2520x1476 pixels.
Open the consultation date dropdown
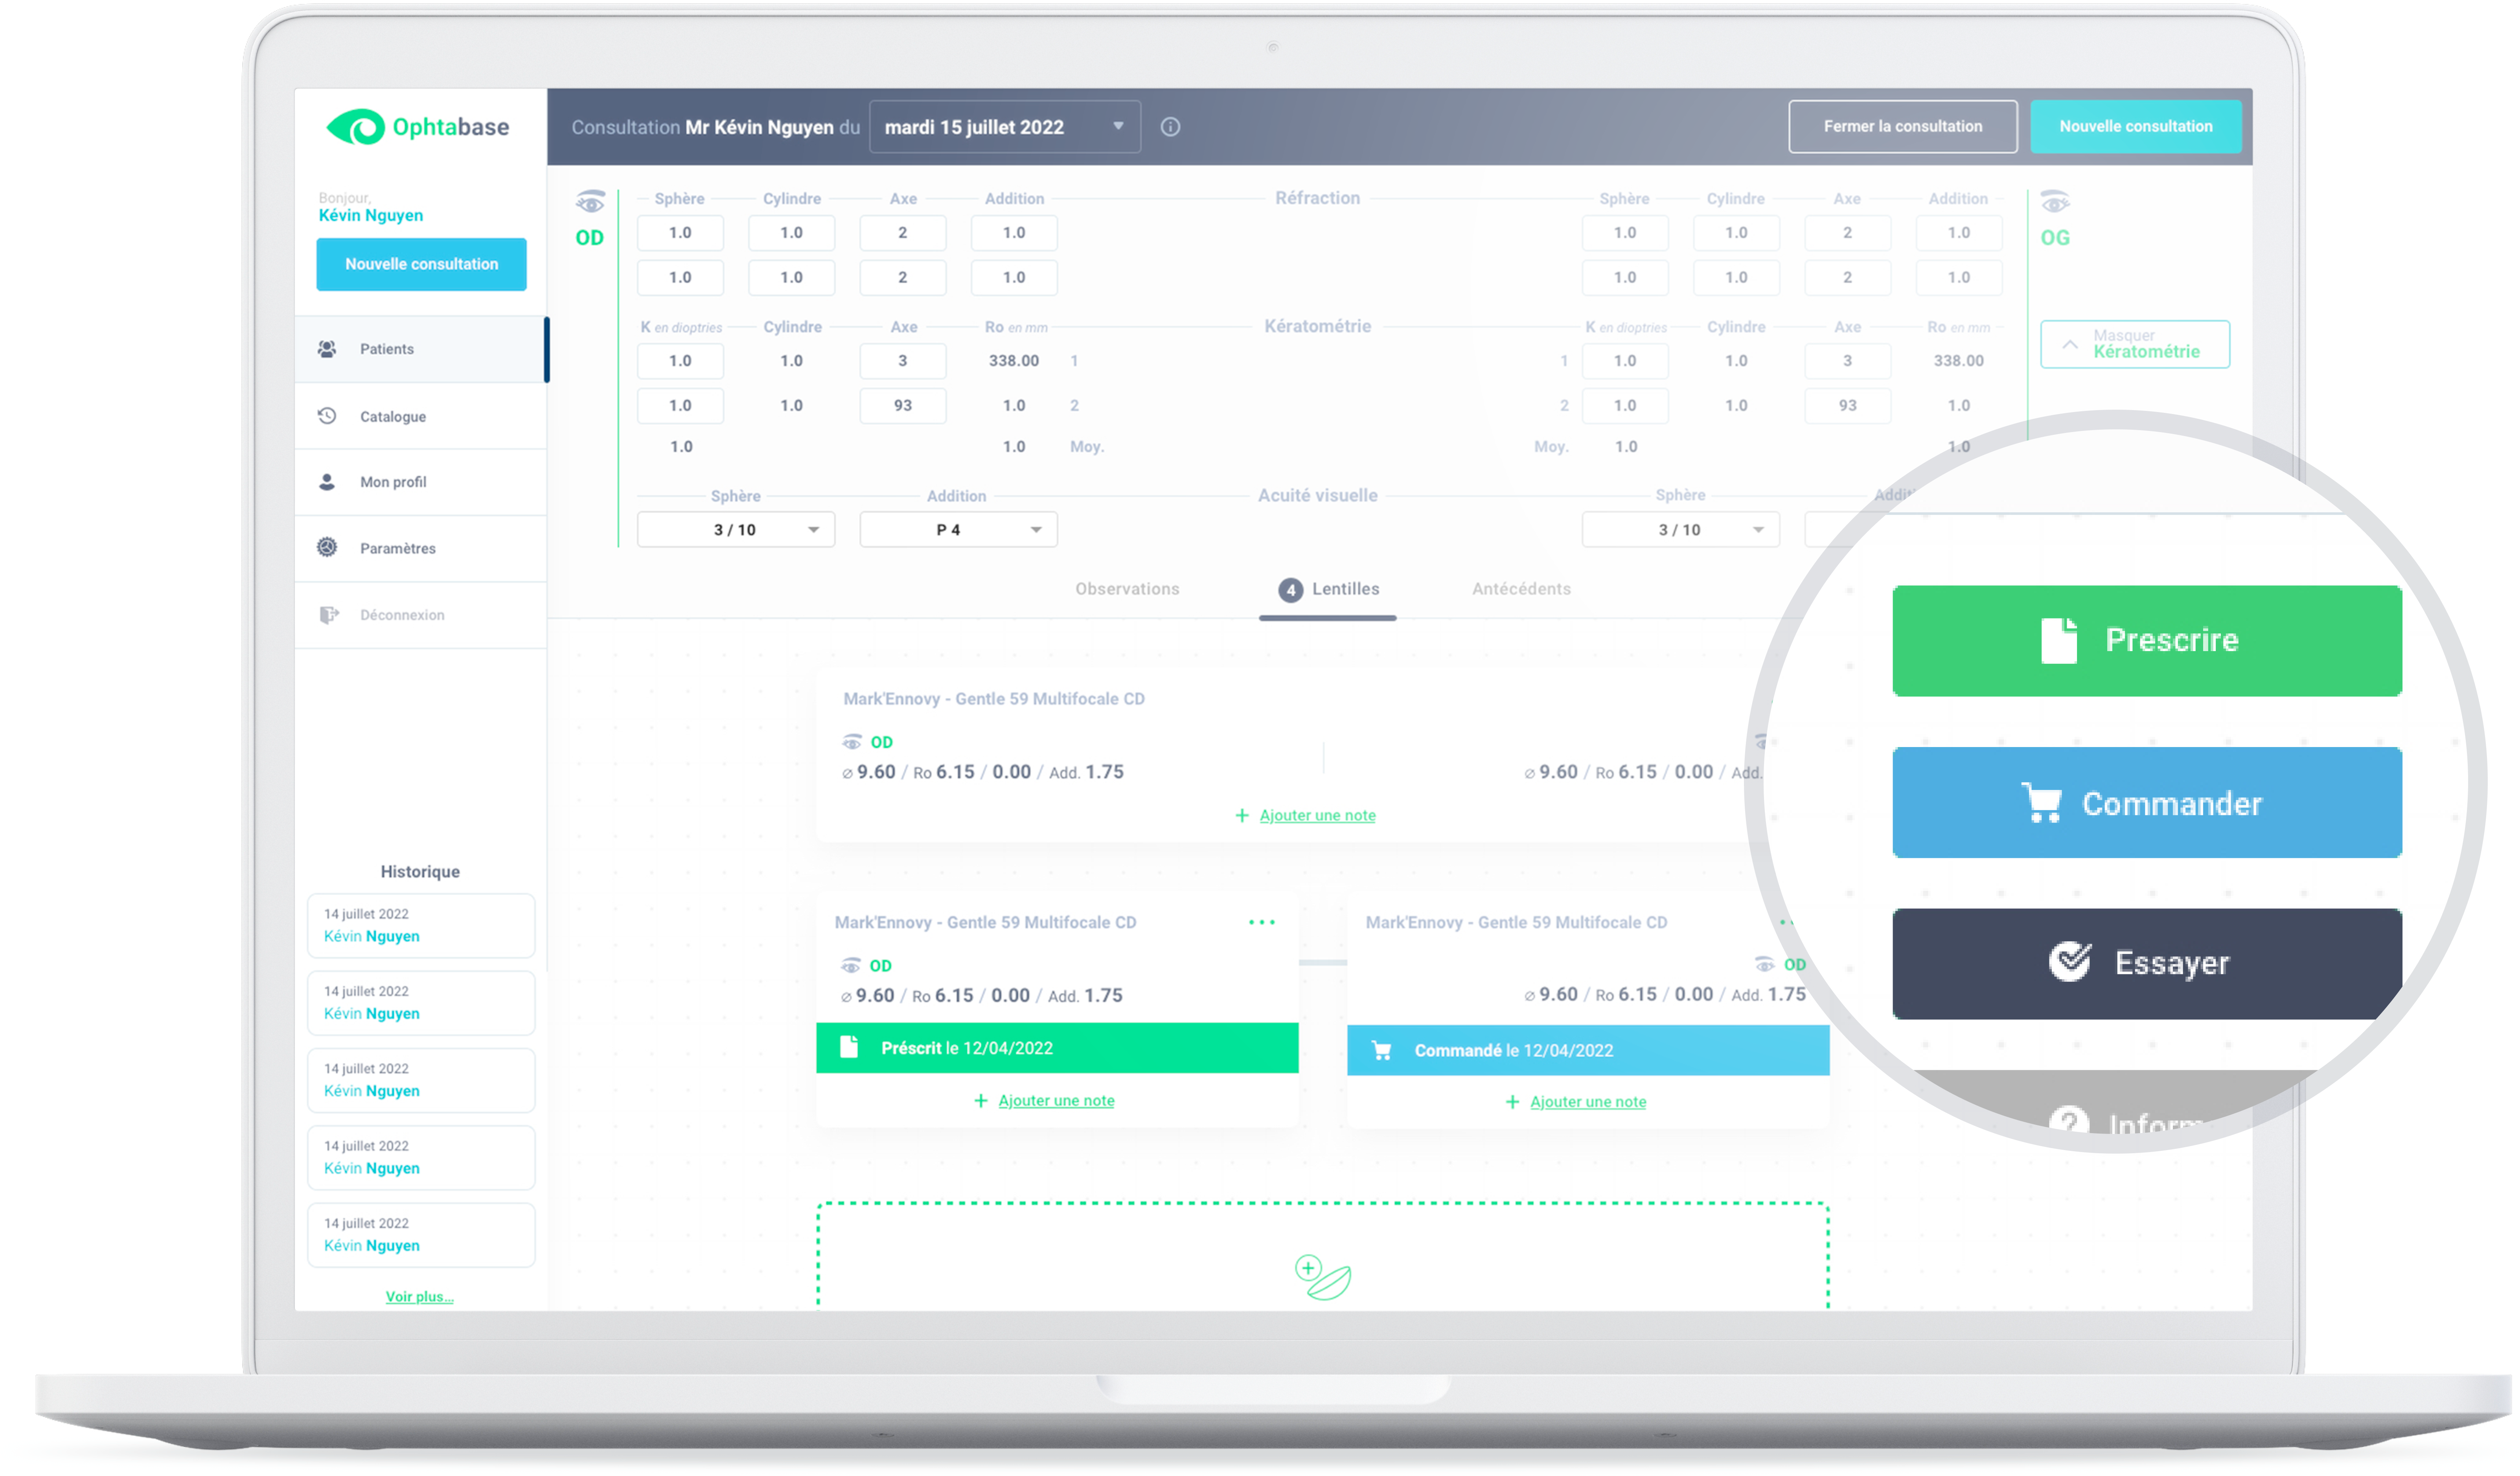coord(1005,127)
